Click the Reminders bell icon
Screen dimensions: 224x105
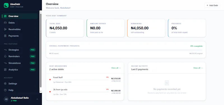(x=5, y=57)
